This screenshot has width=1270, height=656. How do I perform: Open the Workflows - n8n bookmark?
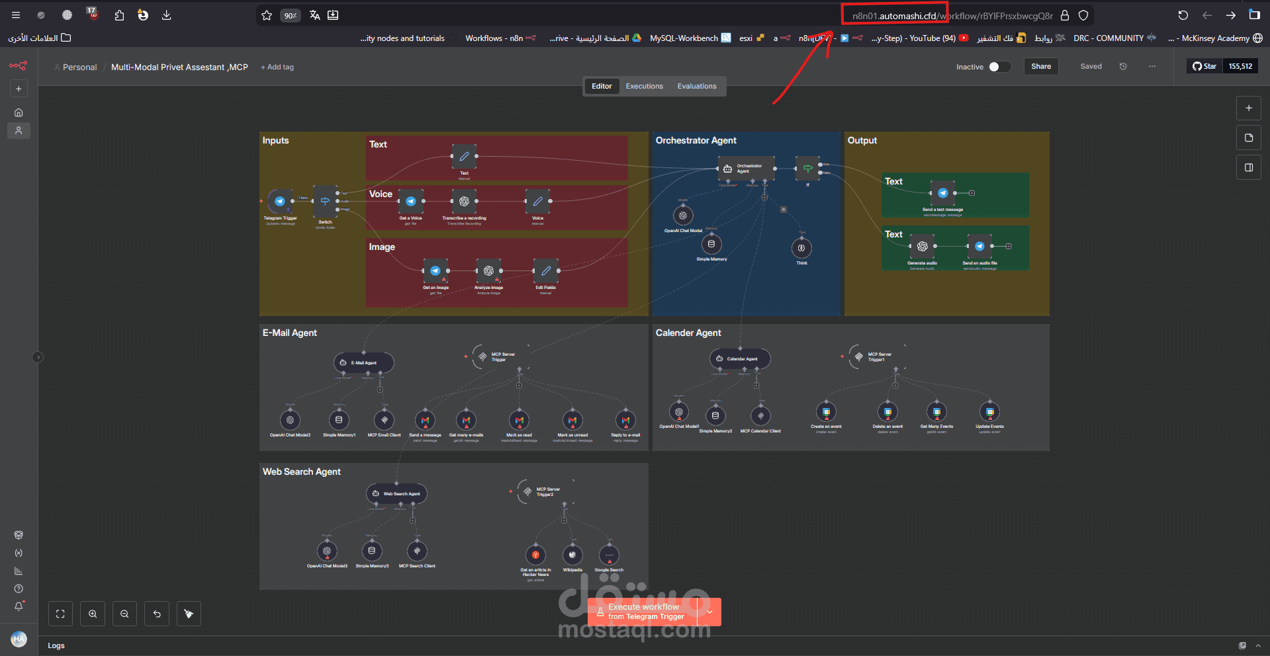(500, 38)
